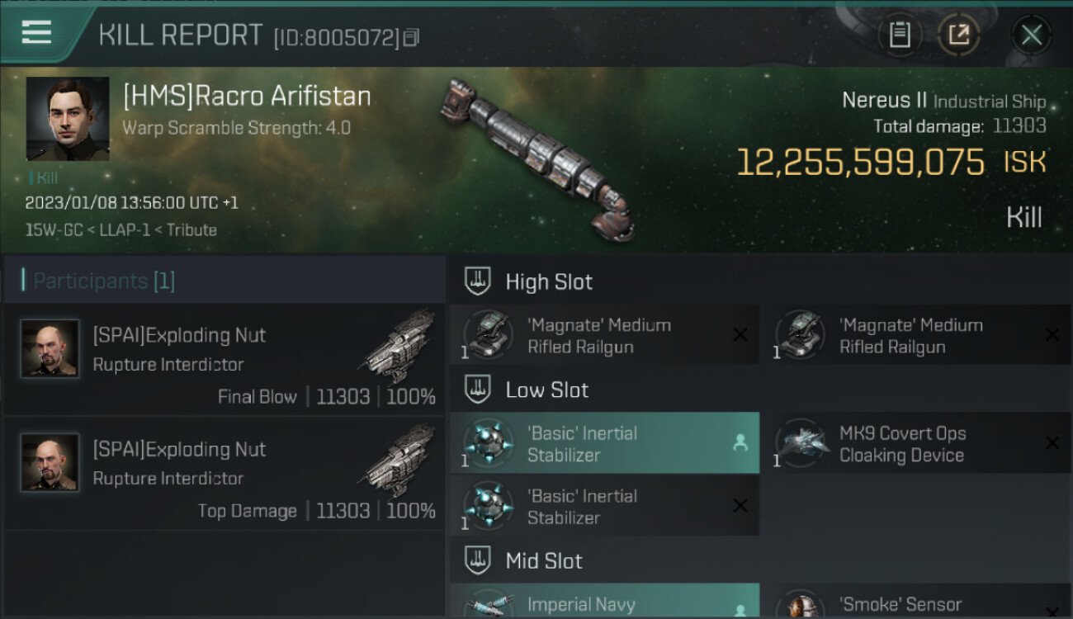Click the lower 'Basic' Inertial Stabilizer item
The height and width of the screenshot is (619, 1073).
pos(604,506)
